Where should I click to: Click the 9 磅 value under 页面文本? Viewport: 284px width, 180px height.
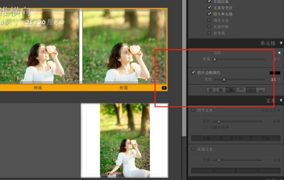click(x=277, y=160)
